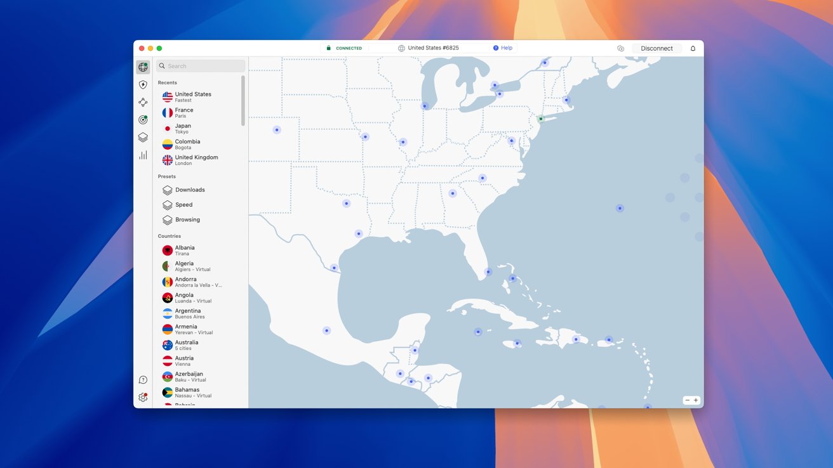Click the notifications bell icon

pyautogui.click(x=693, y=48)
